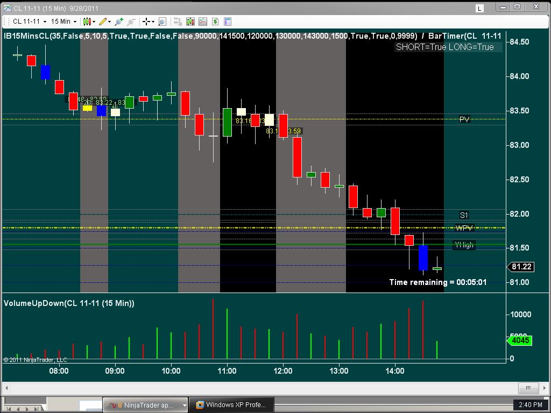Click the 81.00 price axis label
Screen dimensions: 551x413
pyautogui.click(x=519, y=282)
